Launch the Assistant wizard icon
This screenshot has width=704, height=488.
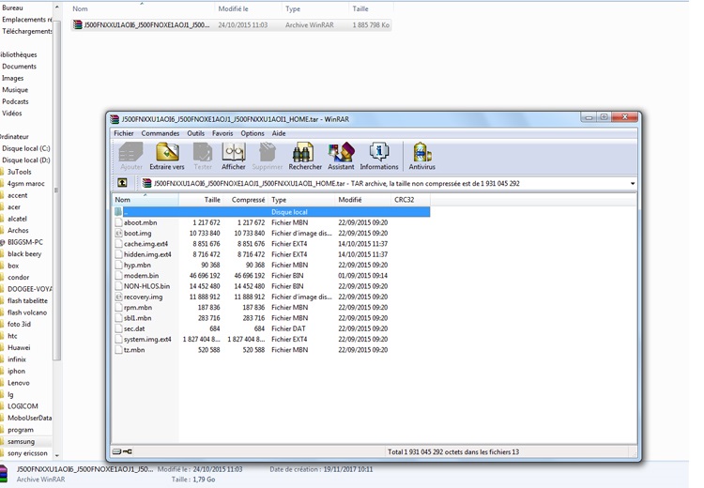[x=341, y=152]
